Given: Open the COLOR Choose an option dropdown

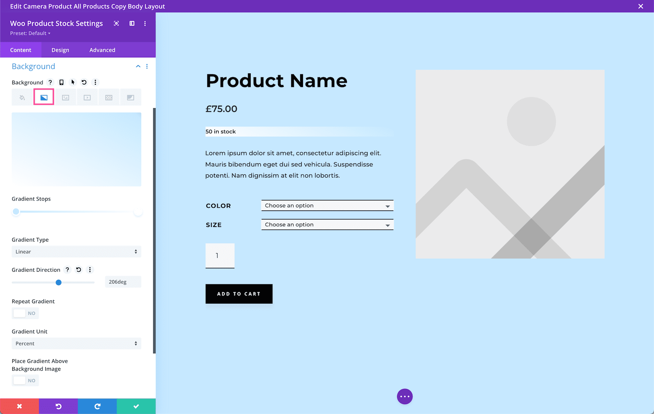Looking at the screenshot, I should 327,205.
